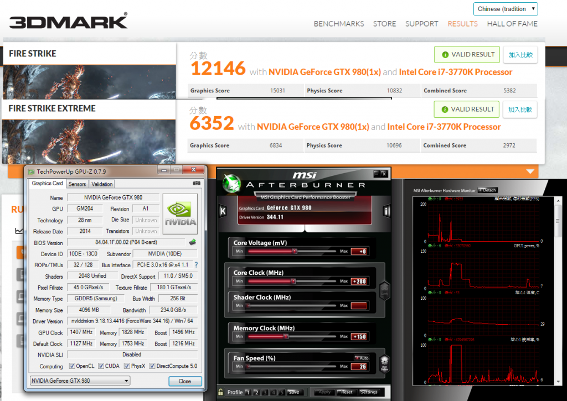
Task: Click the valid result info icon for Fire Strike Extreme
Action: coord(445,110)
